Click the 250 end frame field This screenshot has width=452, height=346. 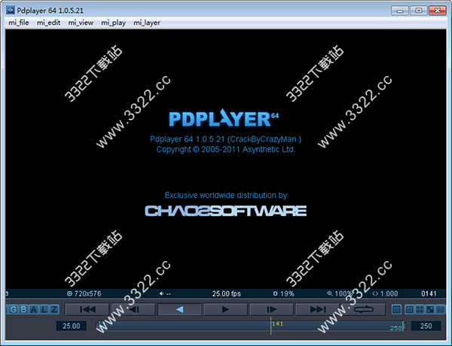coord(426,326)
